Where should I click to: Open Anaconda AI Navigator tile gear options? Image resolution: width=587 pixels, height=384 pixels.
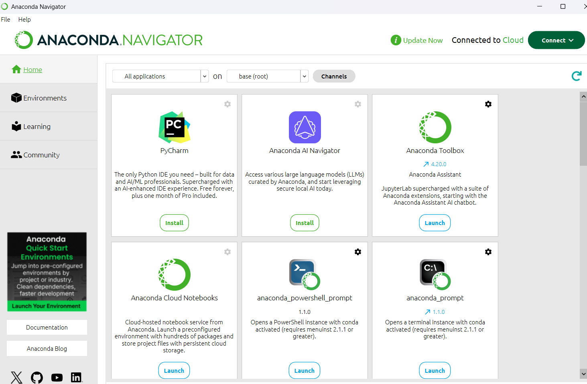click(x=358, y=104)
